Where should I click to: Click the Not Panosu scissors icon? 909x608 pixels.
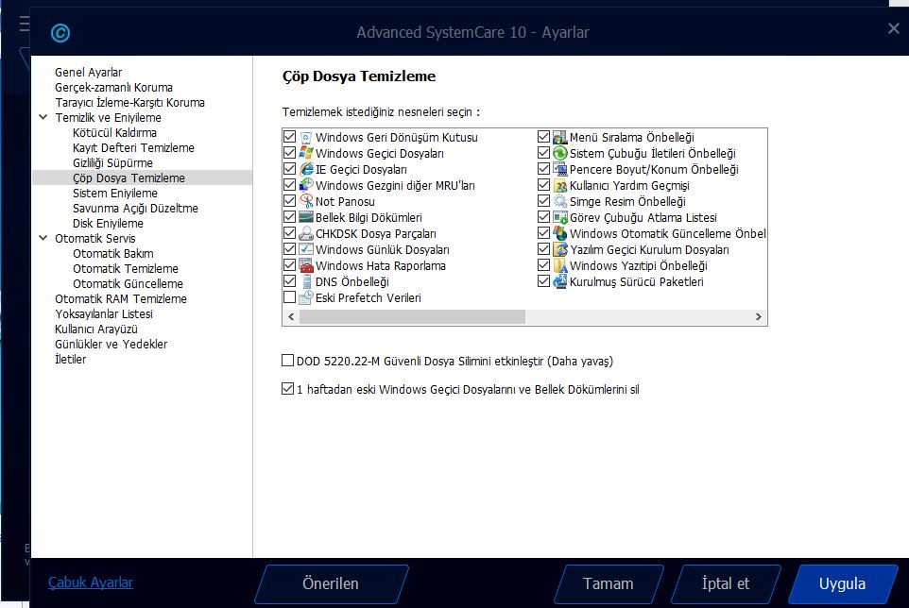pyautogui.click(x=305, y=201)
